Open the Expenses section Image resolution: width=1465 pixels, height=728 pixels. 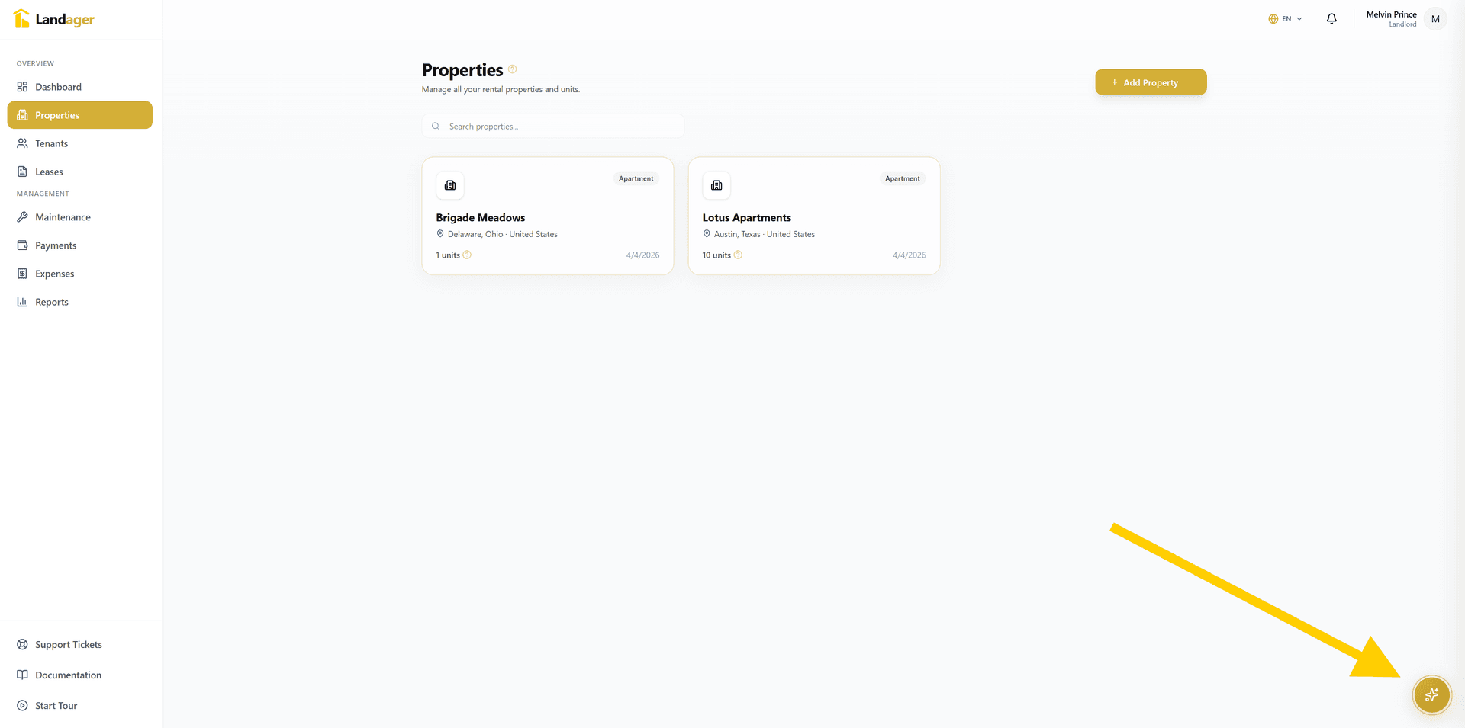(54, 273)
